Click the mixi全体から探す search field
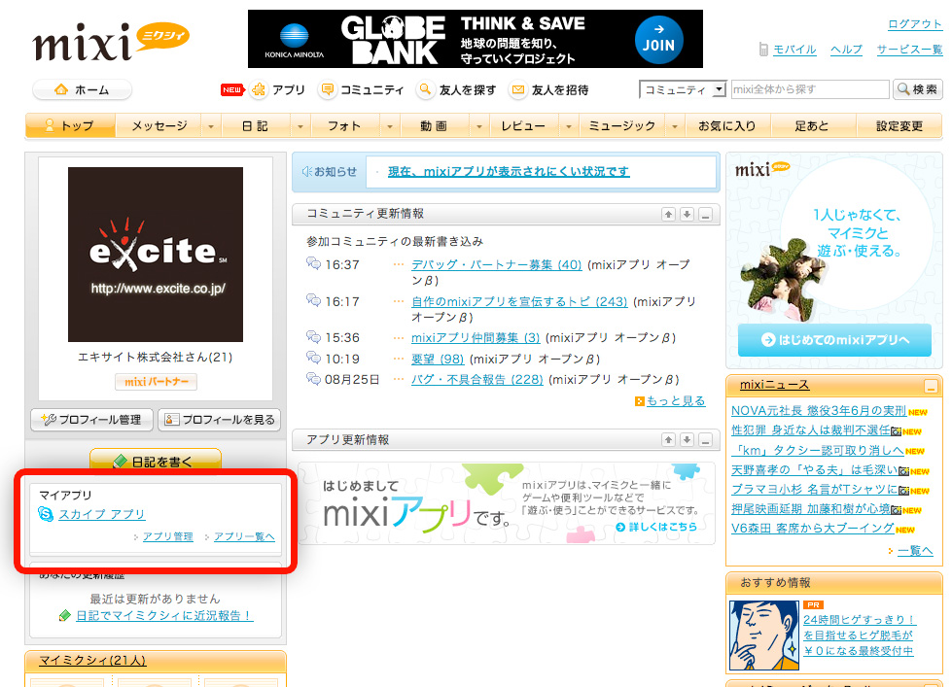 (x=810, y=89)
